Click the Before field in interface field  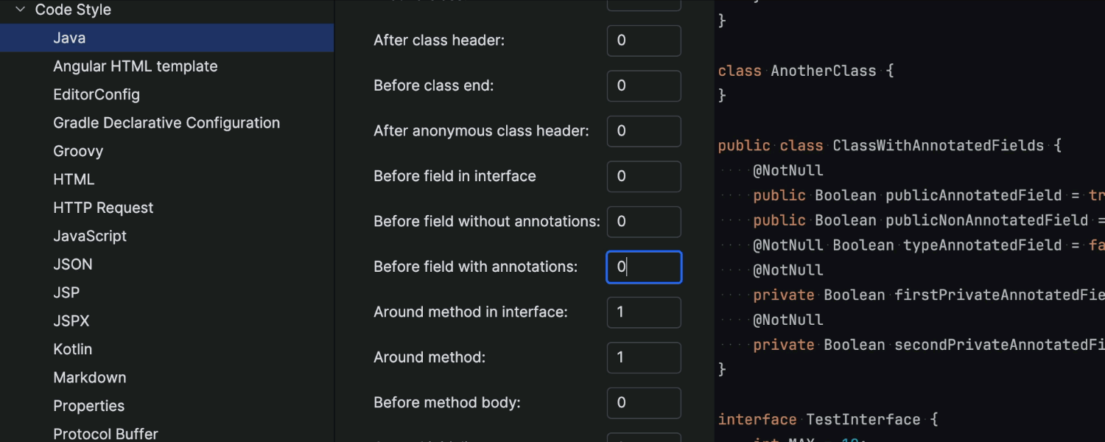click(644, 176)
